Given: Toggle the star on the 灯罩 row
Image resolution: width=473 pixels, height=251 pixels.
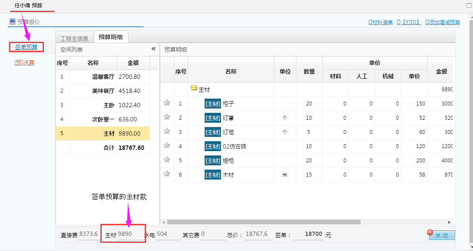Looking at the screenshot, I should click(167, 118).
